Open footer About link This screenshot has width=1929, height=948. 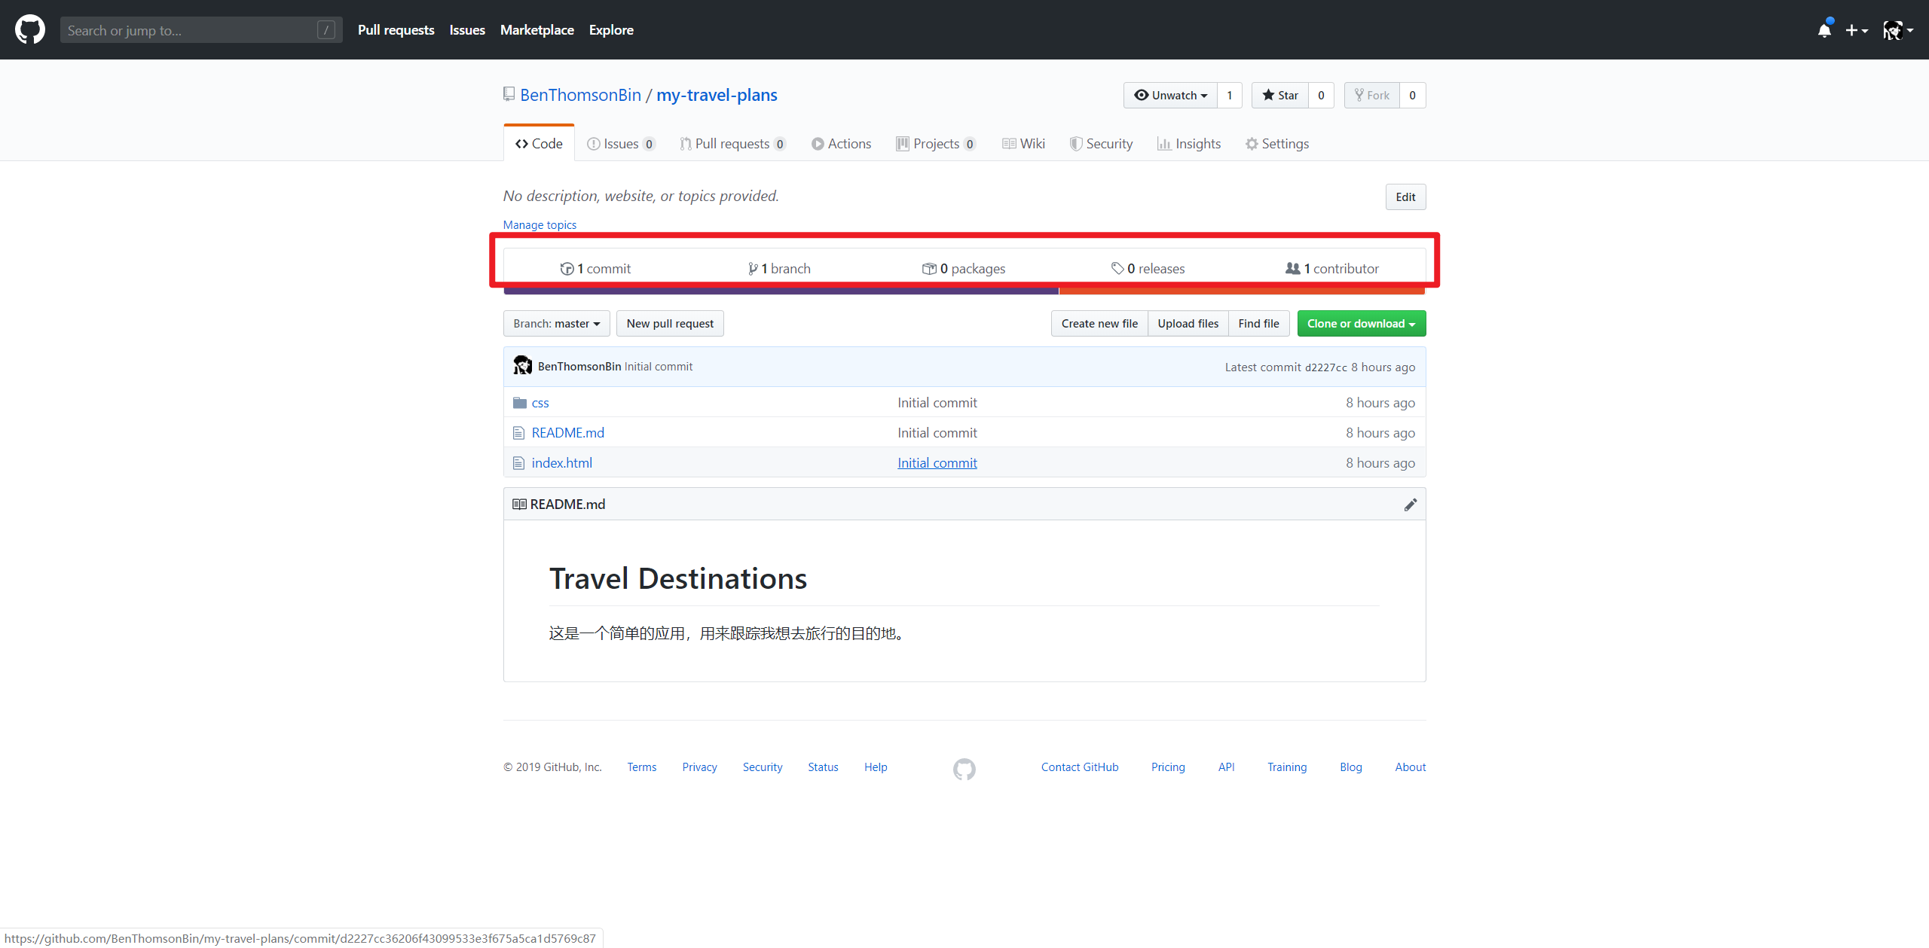click(x=1410, y=767)
